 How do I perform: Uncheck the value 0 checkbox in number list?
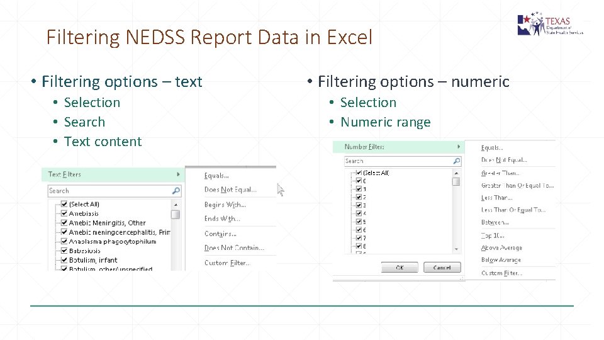(x=359, y=181)
